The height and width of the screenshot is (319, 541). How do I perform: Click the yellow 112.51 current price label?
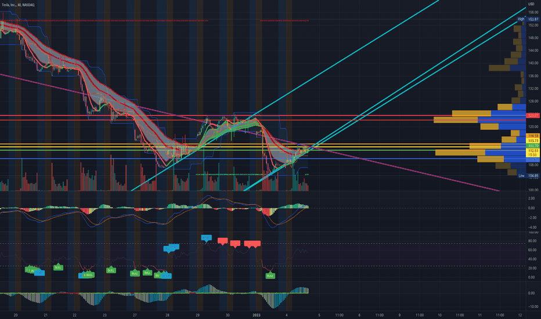(x=533, y=151)
